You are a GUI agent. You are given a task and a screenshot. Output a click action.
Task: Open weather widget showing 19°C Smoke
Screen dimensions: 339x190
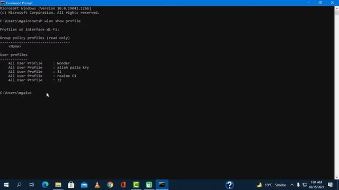tap(271, 185)
